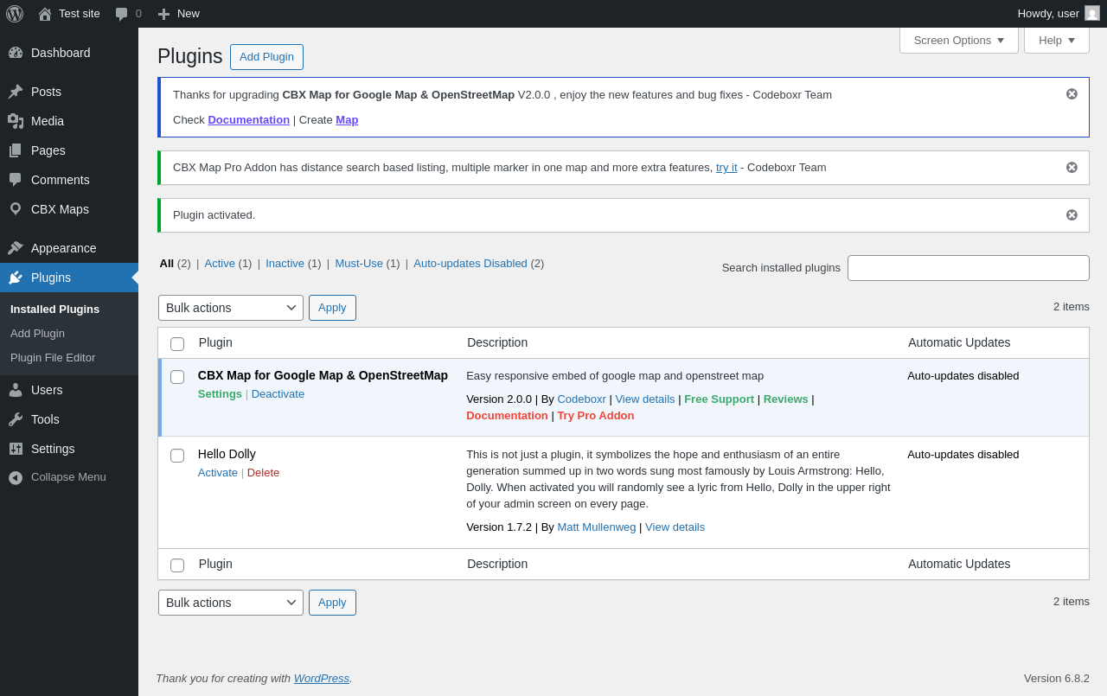The height and width of the screenshot is (696, 1107).
Task: Check the CBX Map plugin row checkbox
Action: [177, 377]
